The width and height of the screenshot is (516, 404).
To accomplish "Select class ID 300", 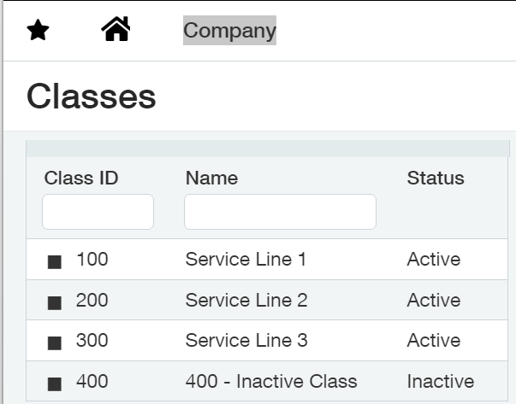I will pyautogui.click(x=92, y=340).
